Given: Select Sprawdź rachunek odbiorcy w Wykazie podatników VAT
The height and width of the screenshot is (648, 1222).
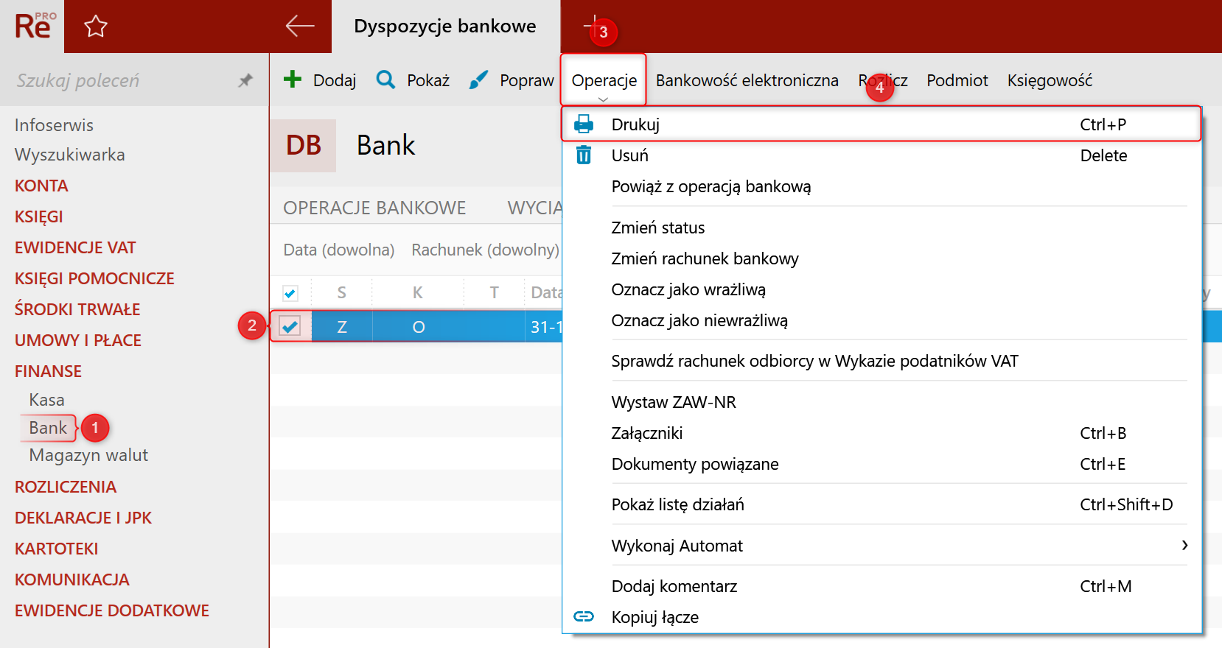Looking at the screenshot, I should click(x=881, y=361).
